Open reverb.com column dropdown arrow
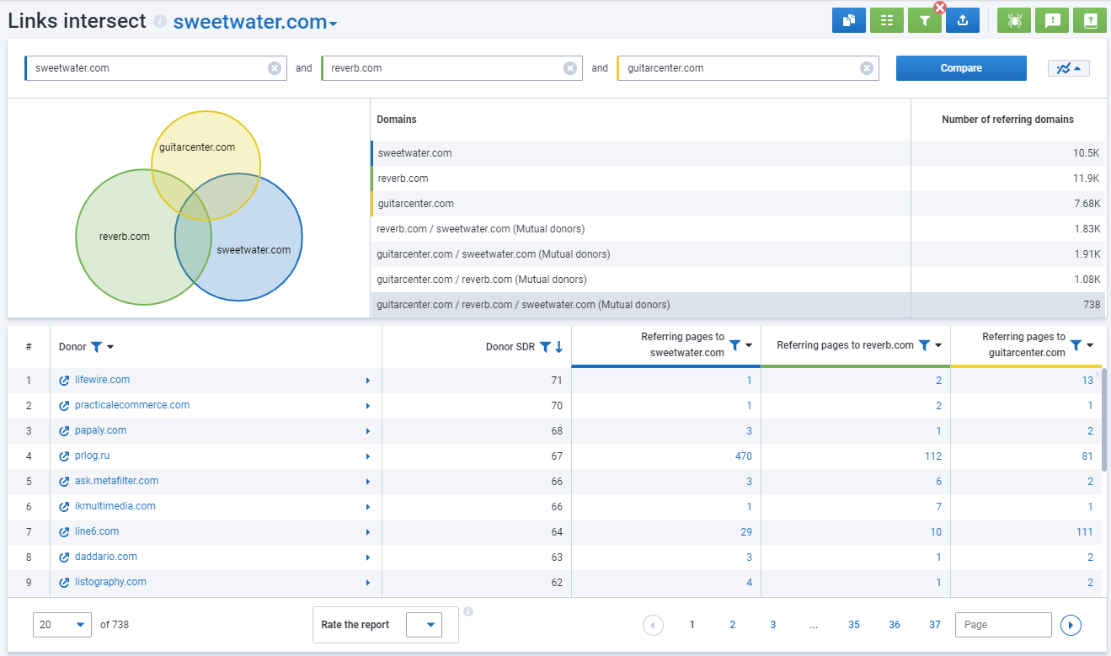The image size is (1111, 656). 938,345
